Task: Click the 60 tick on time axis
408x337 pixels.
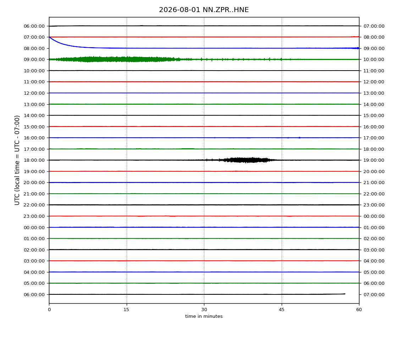Action: [x=359, y=309]
